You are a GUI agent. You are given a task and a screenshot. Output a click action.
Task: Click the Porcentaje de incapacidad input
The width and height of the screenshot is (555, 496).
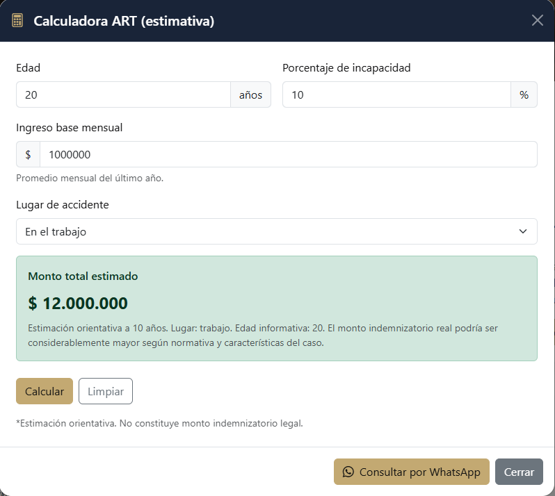pos(396,94)
